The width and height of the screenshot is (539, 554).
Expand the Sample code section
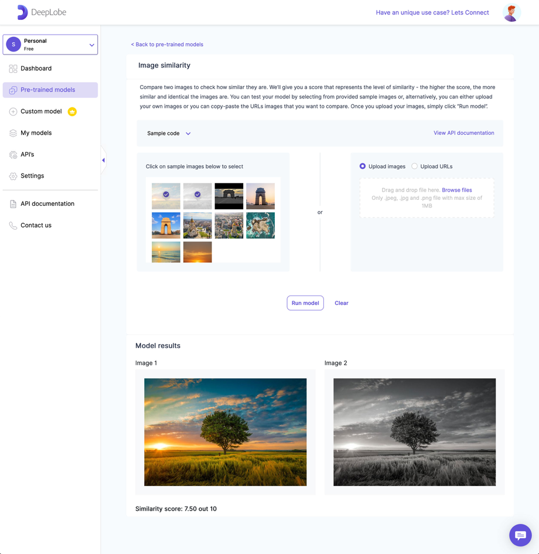pyautogui.click(x=169, y=133)
